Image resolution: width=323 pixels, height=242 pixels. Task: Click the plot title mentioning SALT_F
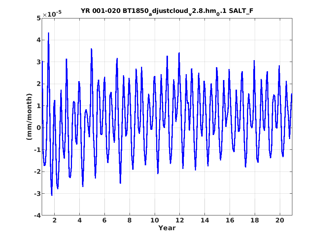pyautogui.click(x=167, y=11)
